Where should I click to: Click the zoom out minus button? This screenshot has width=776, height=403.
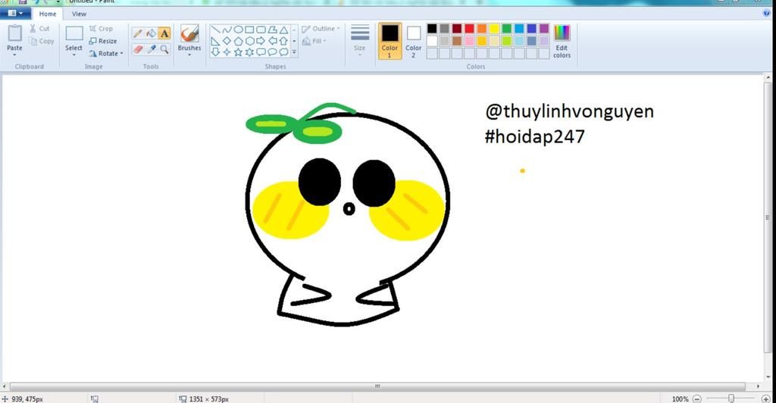click(697, 398)
